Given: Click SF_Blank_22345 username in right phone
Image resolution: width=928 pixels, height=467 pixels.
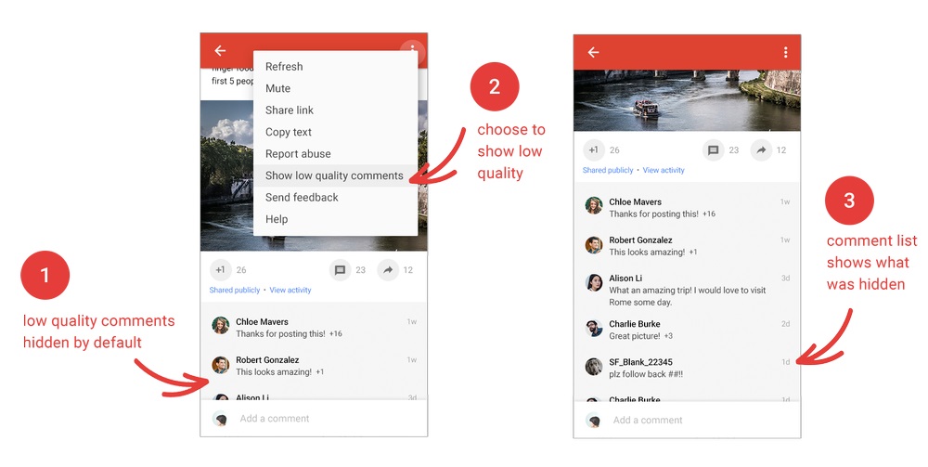Looking at the screenshot, I should [x=640, y=362].
